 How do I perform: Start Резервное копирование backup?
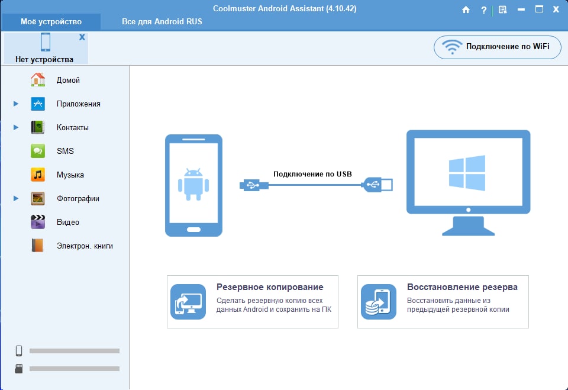[253, 302]
